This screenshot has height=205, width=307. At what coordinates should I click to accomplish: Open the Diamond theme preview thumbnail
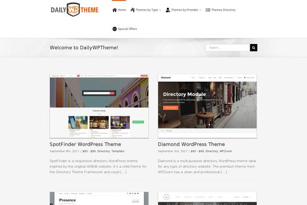207,106
